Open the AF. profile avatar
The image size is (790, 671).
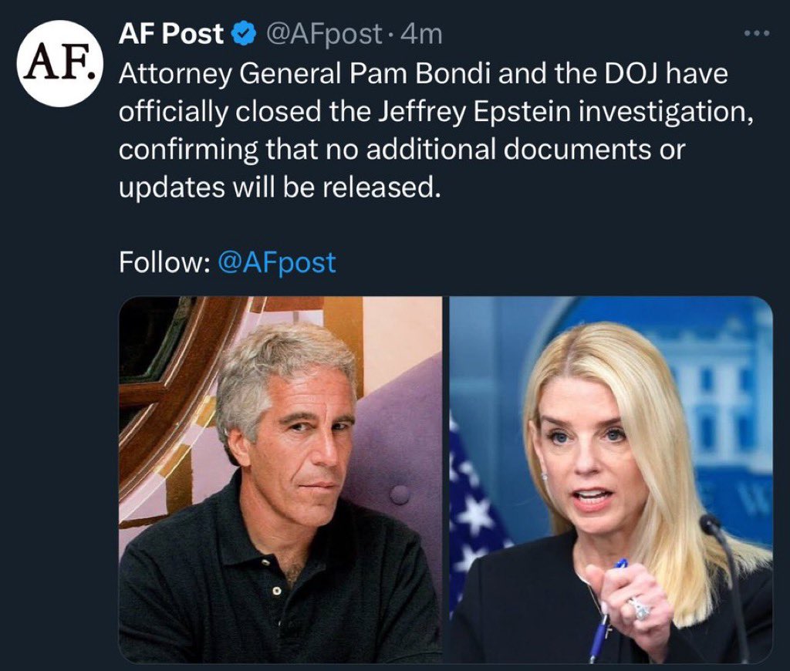pos(60,64)
